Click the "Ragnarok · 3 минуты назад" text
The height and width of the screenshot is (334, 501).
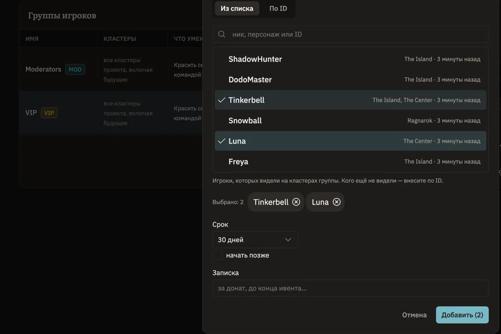point(444,121)
